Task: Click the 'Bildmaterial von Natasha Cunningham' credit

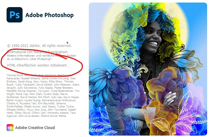Action: point(37,52)
